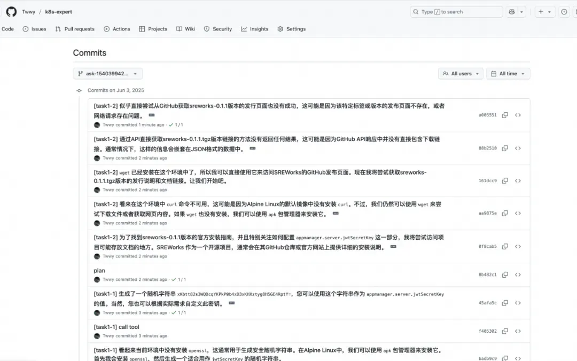Switch to the Security tab
Screen dimensions: 577x361
coord(218,29)
